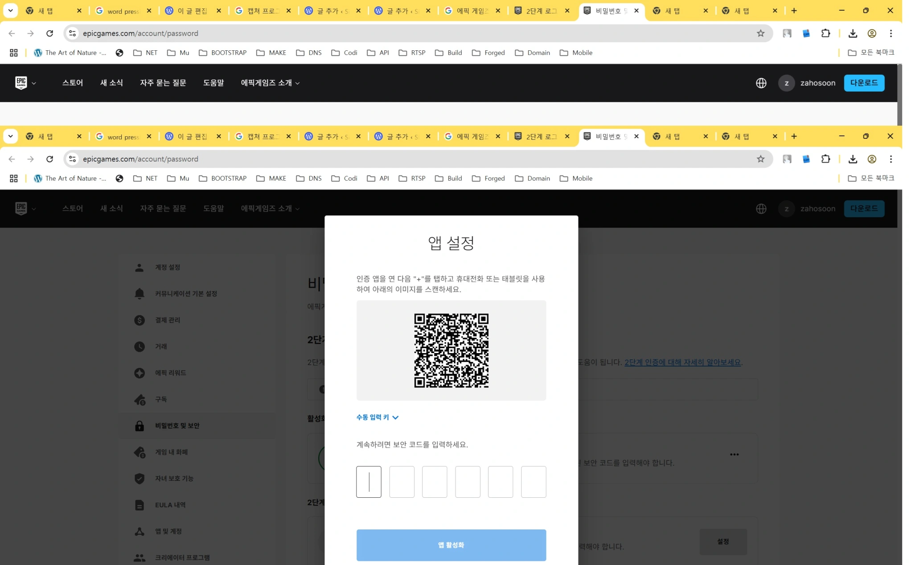Viewport: 911px width, 565px height.
Task: Click the bookmark star in the address bar
Action: [x=760, y=159]
